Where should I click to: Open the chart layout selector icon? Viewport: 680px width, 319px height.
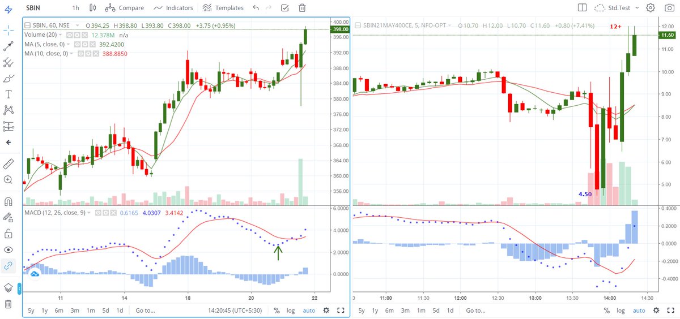click(582, 8)
